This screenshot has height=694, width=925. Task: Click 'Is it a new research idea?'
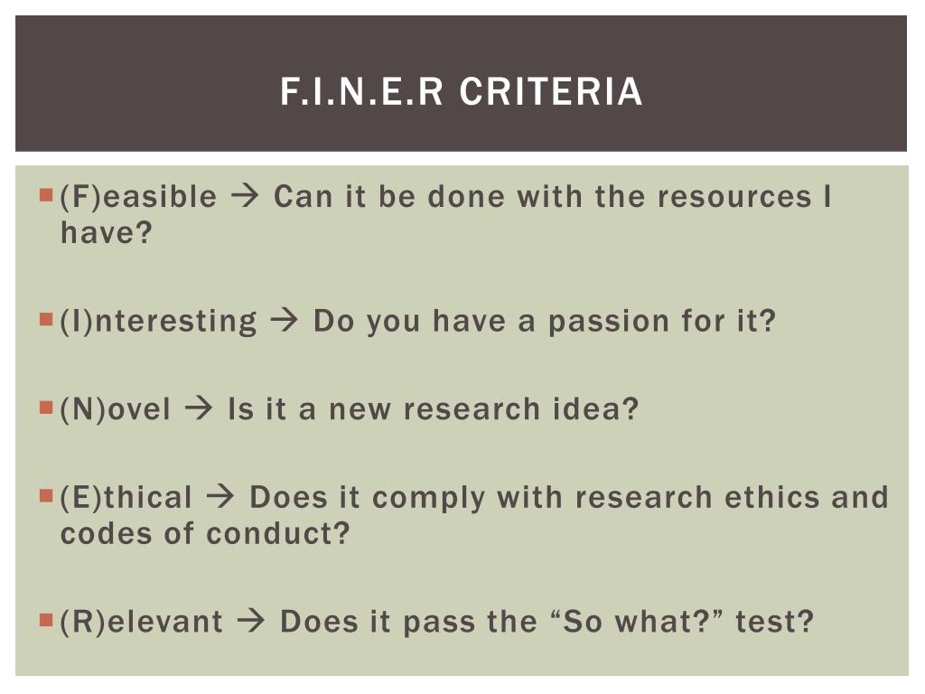point(434,409)
